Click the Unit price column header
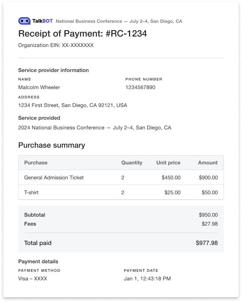This screenshot has height=302, width=242. (x=168, y=163)
